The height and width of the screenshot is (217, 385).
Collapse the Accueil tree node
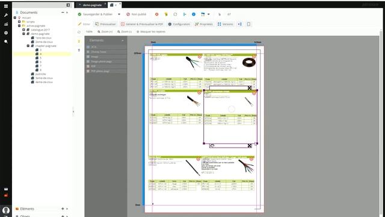tap(15, 17)
